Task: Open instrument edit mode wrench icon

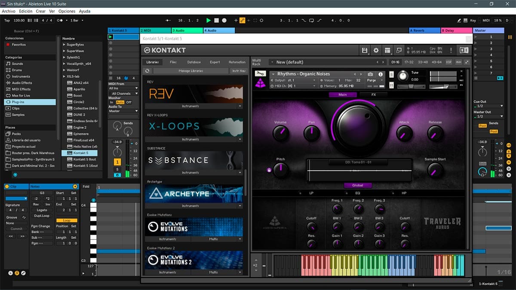Action: tap(261, 73)
